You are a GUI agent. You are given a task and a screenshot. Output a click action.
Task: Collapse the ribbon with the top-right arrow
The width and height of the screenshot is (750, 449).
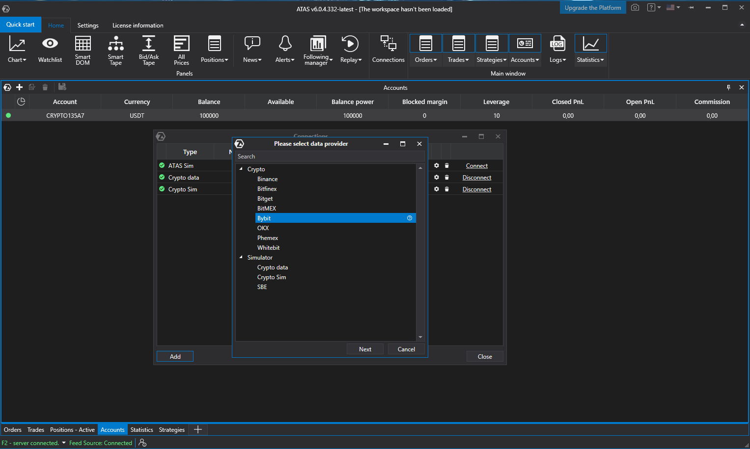click(742, 25)
